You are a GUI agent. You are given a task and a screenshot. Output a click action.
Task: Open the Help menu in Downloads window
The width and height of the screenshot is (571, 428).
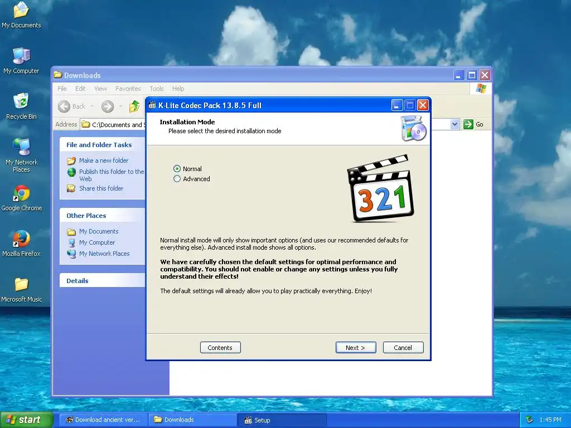click(178, 89)
